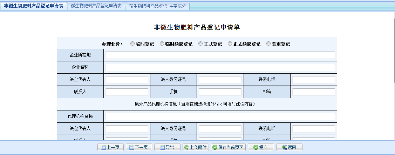Save the current page with 保存当前页面
Screen dimensions: 395x155
[229, 147]
